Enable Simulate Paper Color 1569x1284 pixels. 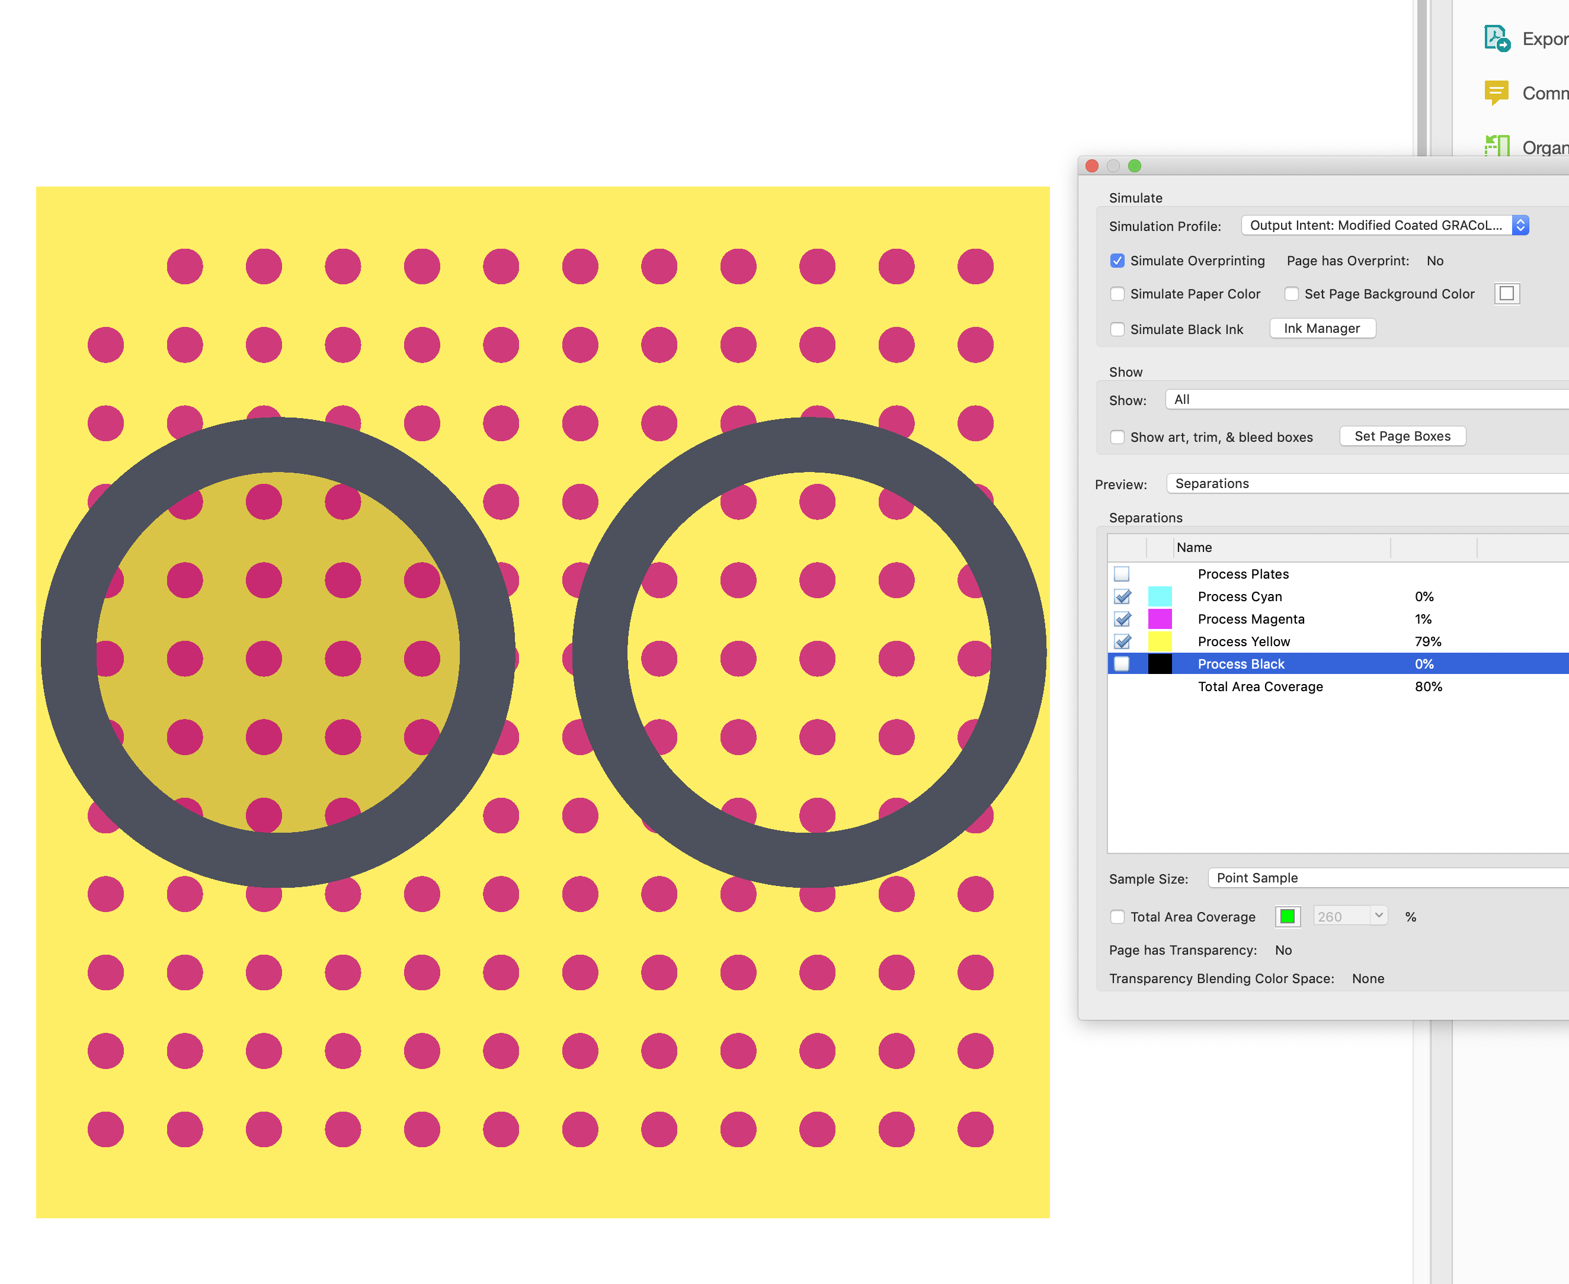(x=1117, y=294)
